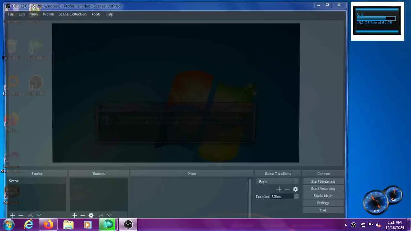
Task: Click the CPU meter gauge gadget
Action: (376, 202)
